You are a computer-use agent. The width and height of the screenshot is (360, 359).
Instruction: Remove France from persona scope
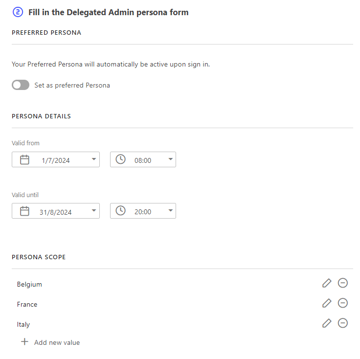click(x=343, y=303)
